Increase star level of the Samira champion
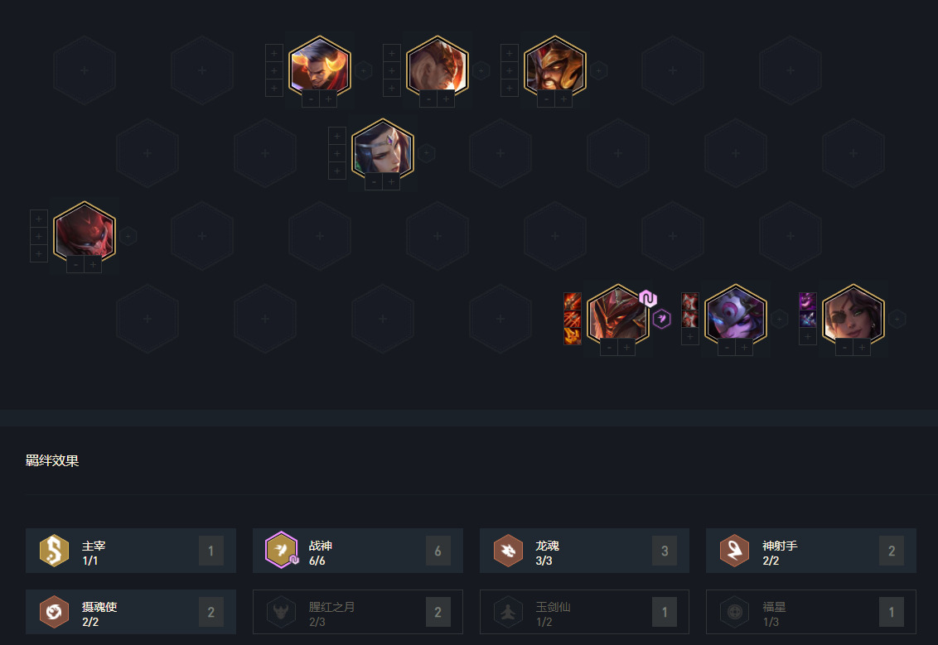 862,347
